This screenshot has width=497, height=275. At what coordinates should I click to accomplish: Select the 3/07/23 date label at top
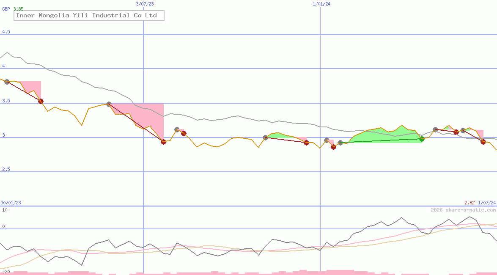click(145, 4)
